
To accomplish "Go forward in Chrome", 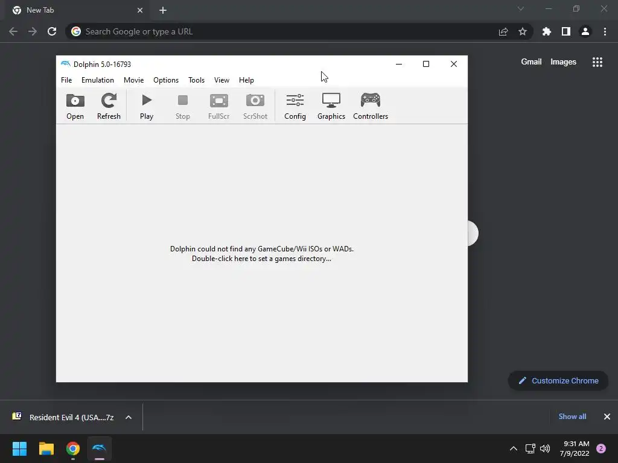I will pyautogui.click(x=33, y=31).
